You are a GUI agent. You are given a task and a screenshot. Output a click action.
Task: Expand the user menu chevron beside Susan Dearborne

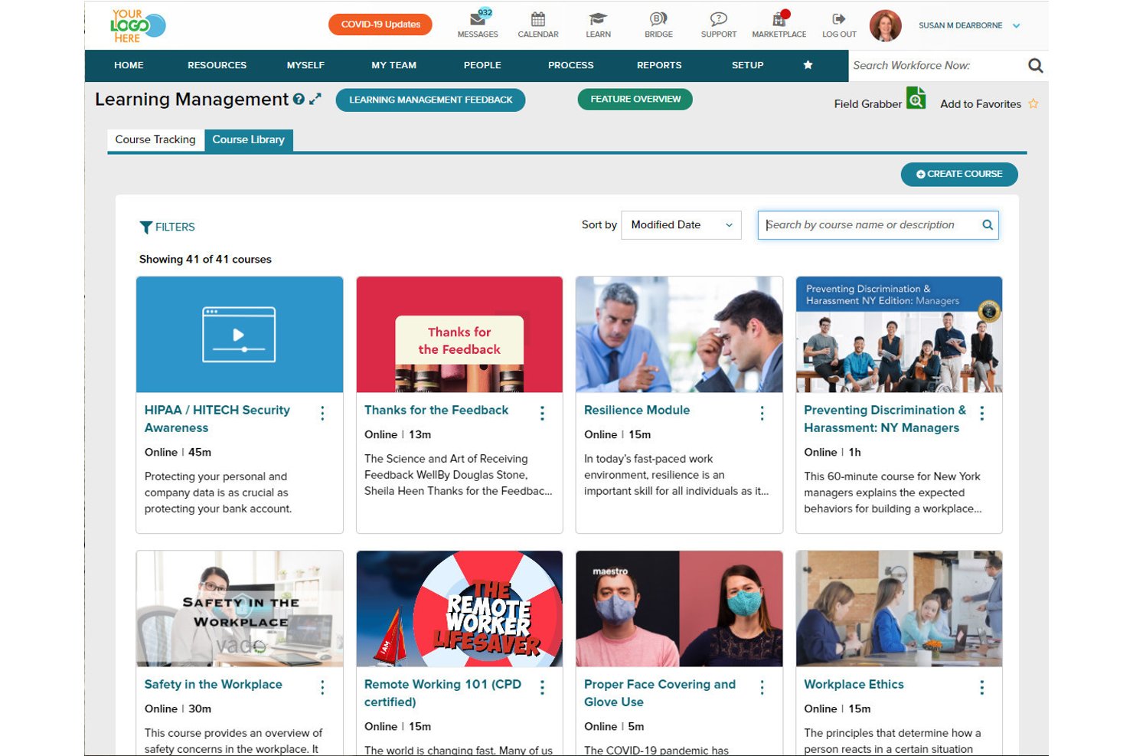point(1016,25)
